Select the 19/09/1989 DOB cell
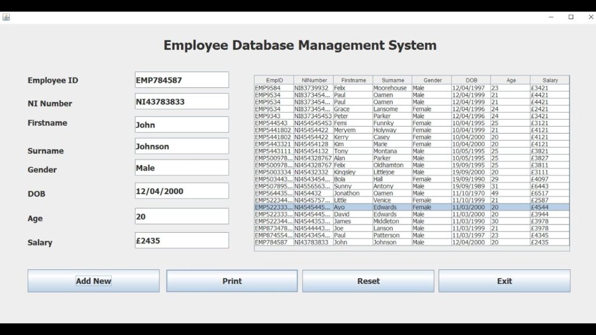 pos(471,186)
